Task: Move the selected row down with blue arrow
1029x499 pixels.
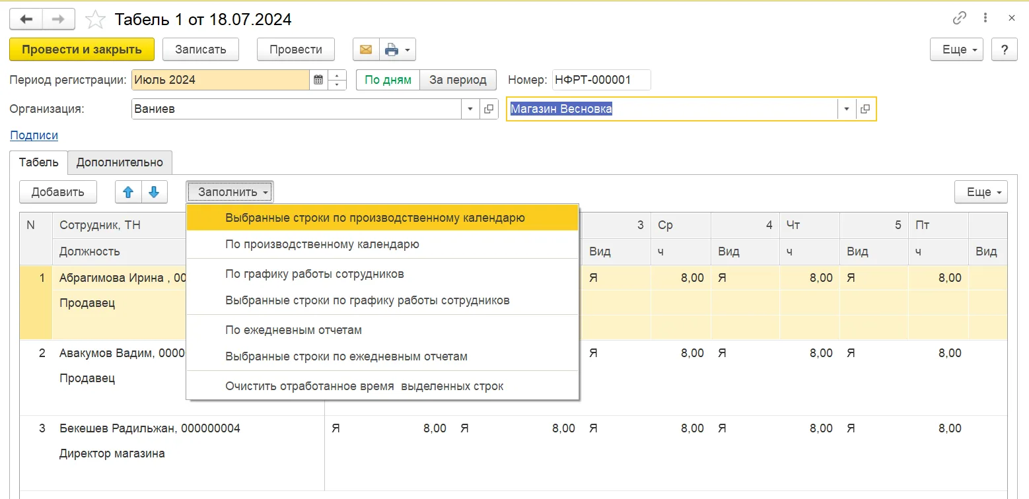Action: click(x=154, y=192)
